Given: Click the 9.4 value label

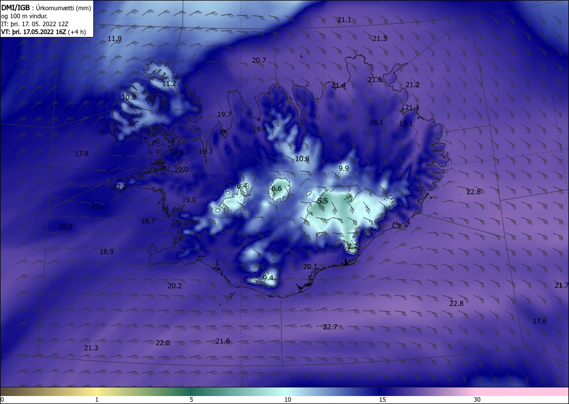Looking at the screenshot, I should point(268,278).
